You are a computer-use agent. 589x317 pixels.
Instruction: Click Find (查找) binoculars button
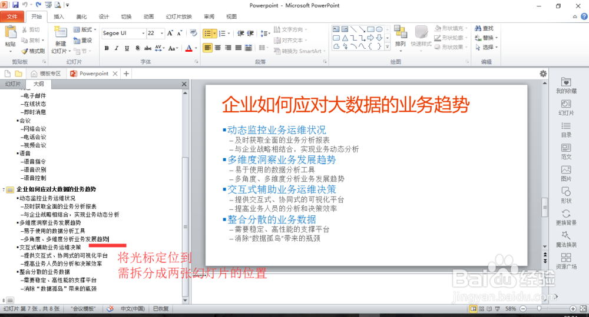[x=484, y=28]
